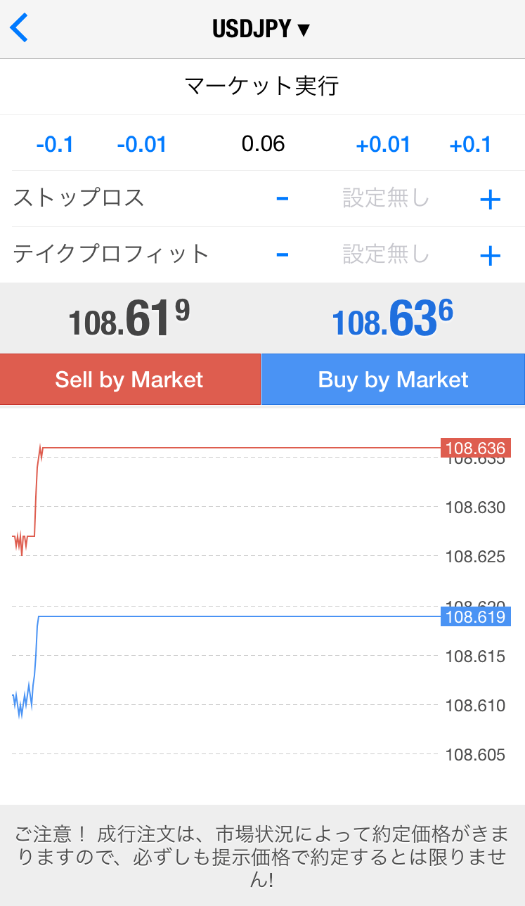The height and width of the screenshot is (906, 525).
Task: Select the ストップロス value field
Action: [x=386, y=199]
